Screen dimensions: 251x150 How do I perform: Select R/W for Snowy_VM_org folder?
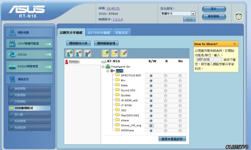click(151, 126)
